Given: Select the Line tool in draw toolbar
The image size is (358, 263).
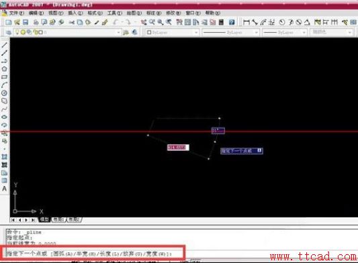Looking at the screenshot, I should coord(4,45).
